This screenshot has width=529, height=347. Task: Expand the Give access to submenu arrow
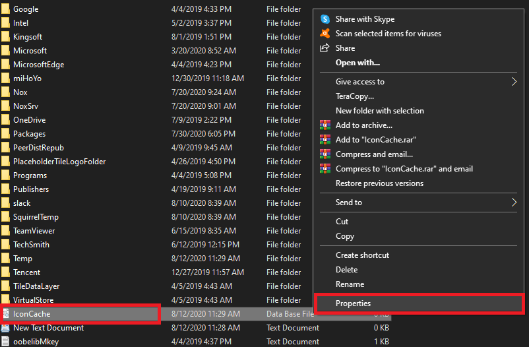point(514,82)
